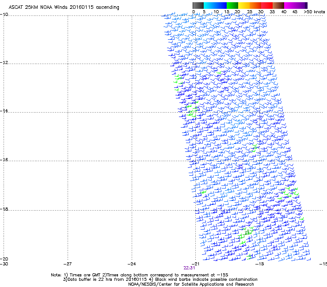Click the '-27' longitude axis label
The height and width of the screenshot is (287, 327).
(x=68, y=264)
